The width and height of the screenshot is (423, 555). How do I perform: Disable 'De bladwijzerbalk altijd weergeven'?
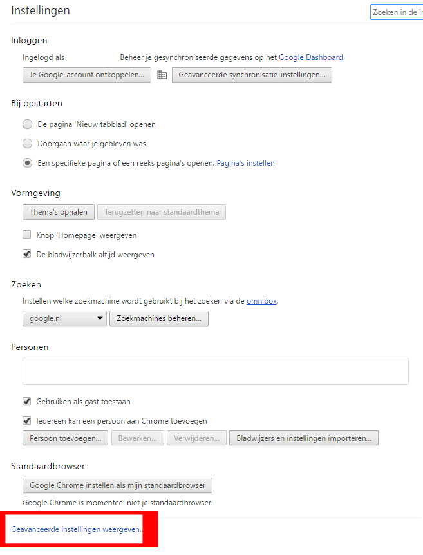pyautogui.click(x=26, y=254)
